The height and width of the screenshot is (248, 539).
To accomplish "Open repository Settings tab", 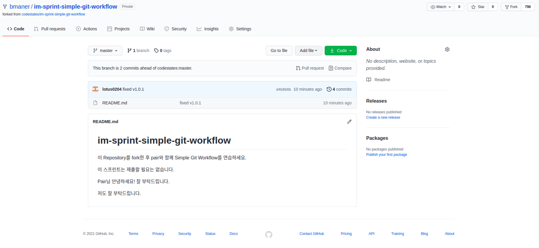I will (240, 29).
